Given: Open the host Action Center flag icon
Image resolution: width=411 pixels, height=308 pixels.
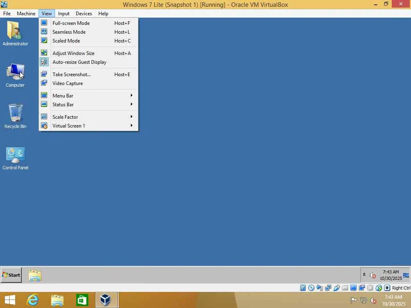Looking at the screenshot, I should (354, 300).
